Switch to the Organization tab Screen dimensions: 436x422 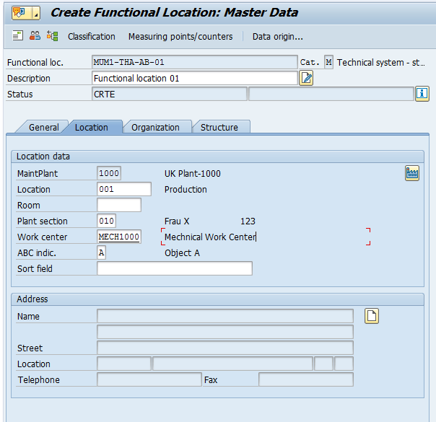click(155, 128)
